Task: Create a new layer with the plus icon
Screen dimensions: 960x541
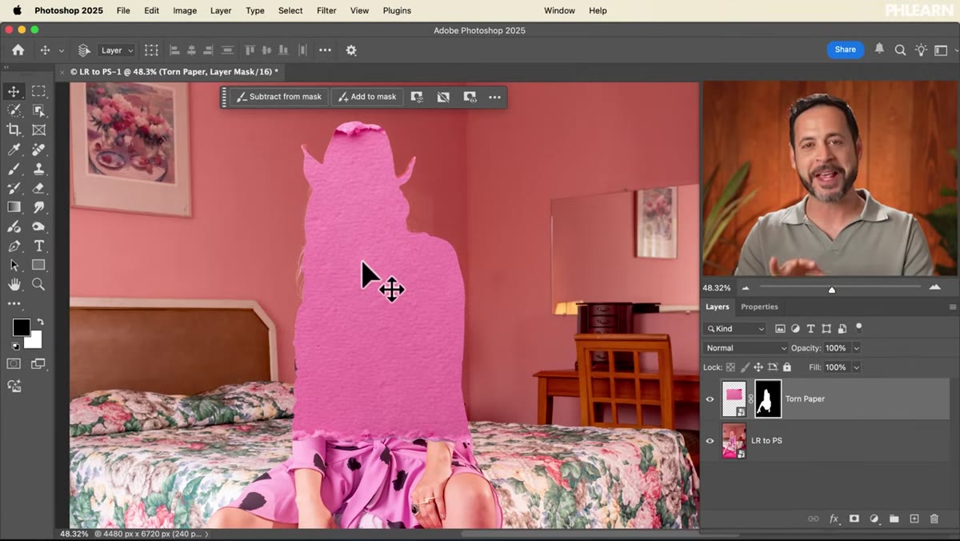Action: tap(914, 519)
